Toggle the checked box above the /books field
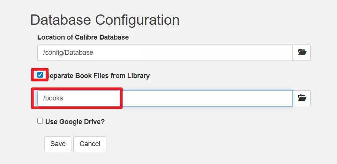 (x=40, y=75)
